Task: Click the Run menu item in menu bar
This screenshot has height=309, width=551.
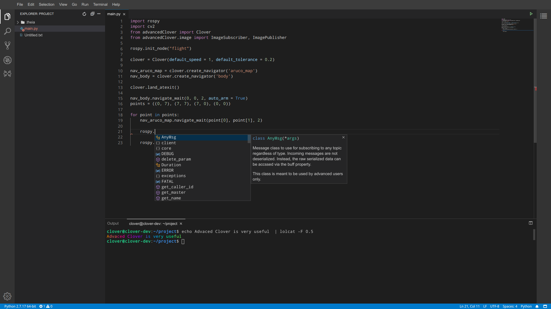Action: 85,4
